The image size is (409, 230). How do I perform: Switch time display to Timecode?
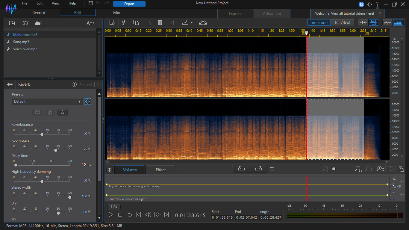point(319,22)
